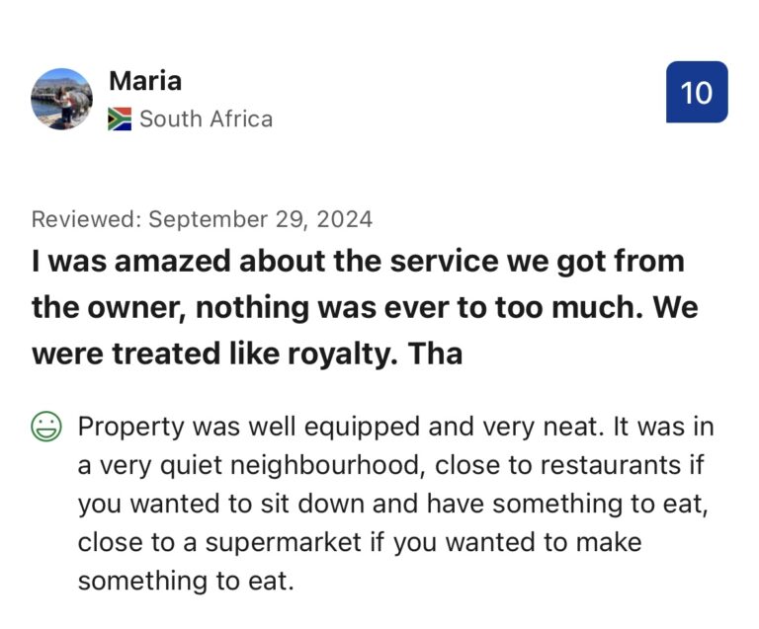Click the line starting "you wanted to sit down"
759x629 pixels.
pyautogui.click(x=392, y=504)
